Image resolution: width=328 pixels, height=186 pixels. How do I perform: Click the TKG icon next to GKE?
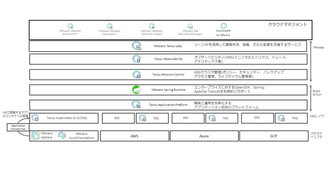[282, 118]
